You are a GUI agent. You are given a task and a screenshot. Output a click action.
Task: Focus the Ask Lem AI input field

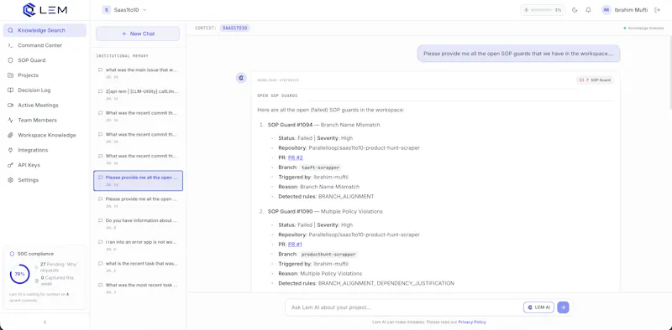click(x=403, y=307)
